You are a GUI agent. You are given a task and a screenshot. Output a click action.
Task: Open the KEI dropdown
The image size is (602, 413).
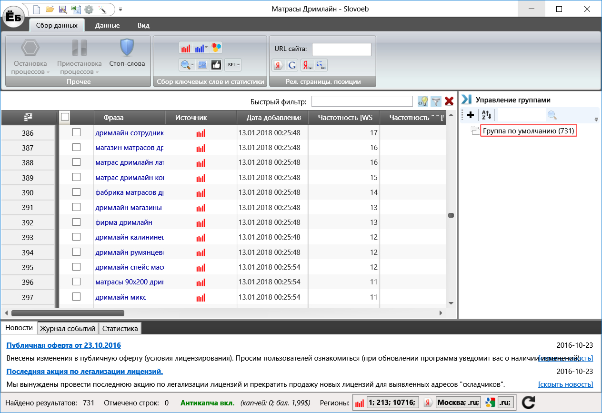click(233, 65)
